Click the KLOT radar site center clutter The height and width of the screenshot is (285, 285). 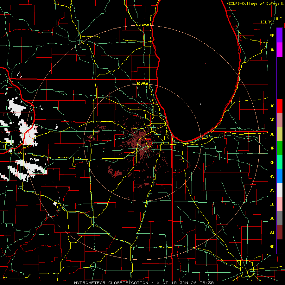tap(142, 143)
